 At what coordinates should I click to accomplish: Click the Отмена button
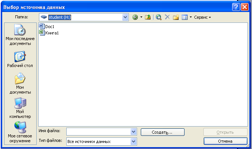225,141
